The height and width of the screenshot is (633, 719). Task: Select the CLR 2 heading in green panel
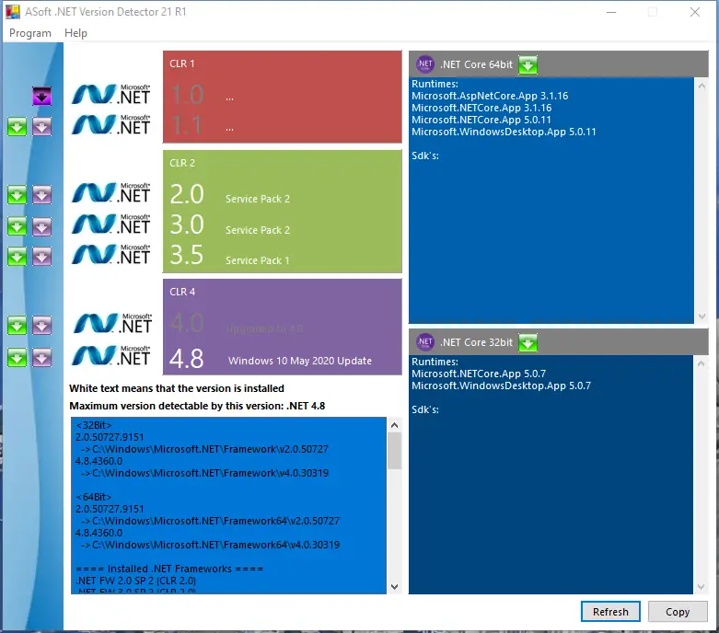click(182, 163)
